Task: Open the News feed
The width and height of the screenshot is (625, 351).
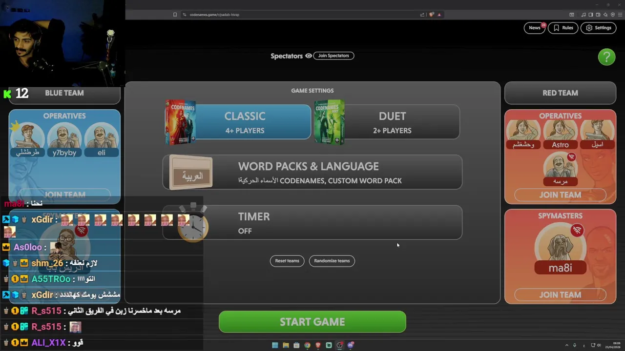Action: 535,28
